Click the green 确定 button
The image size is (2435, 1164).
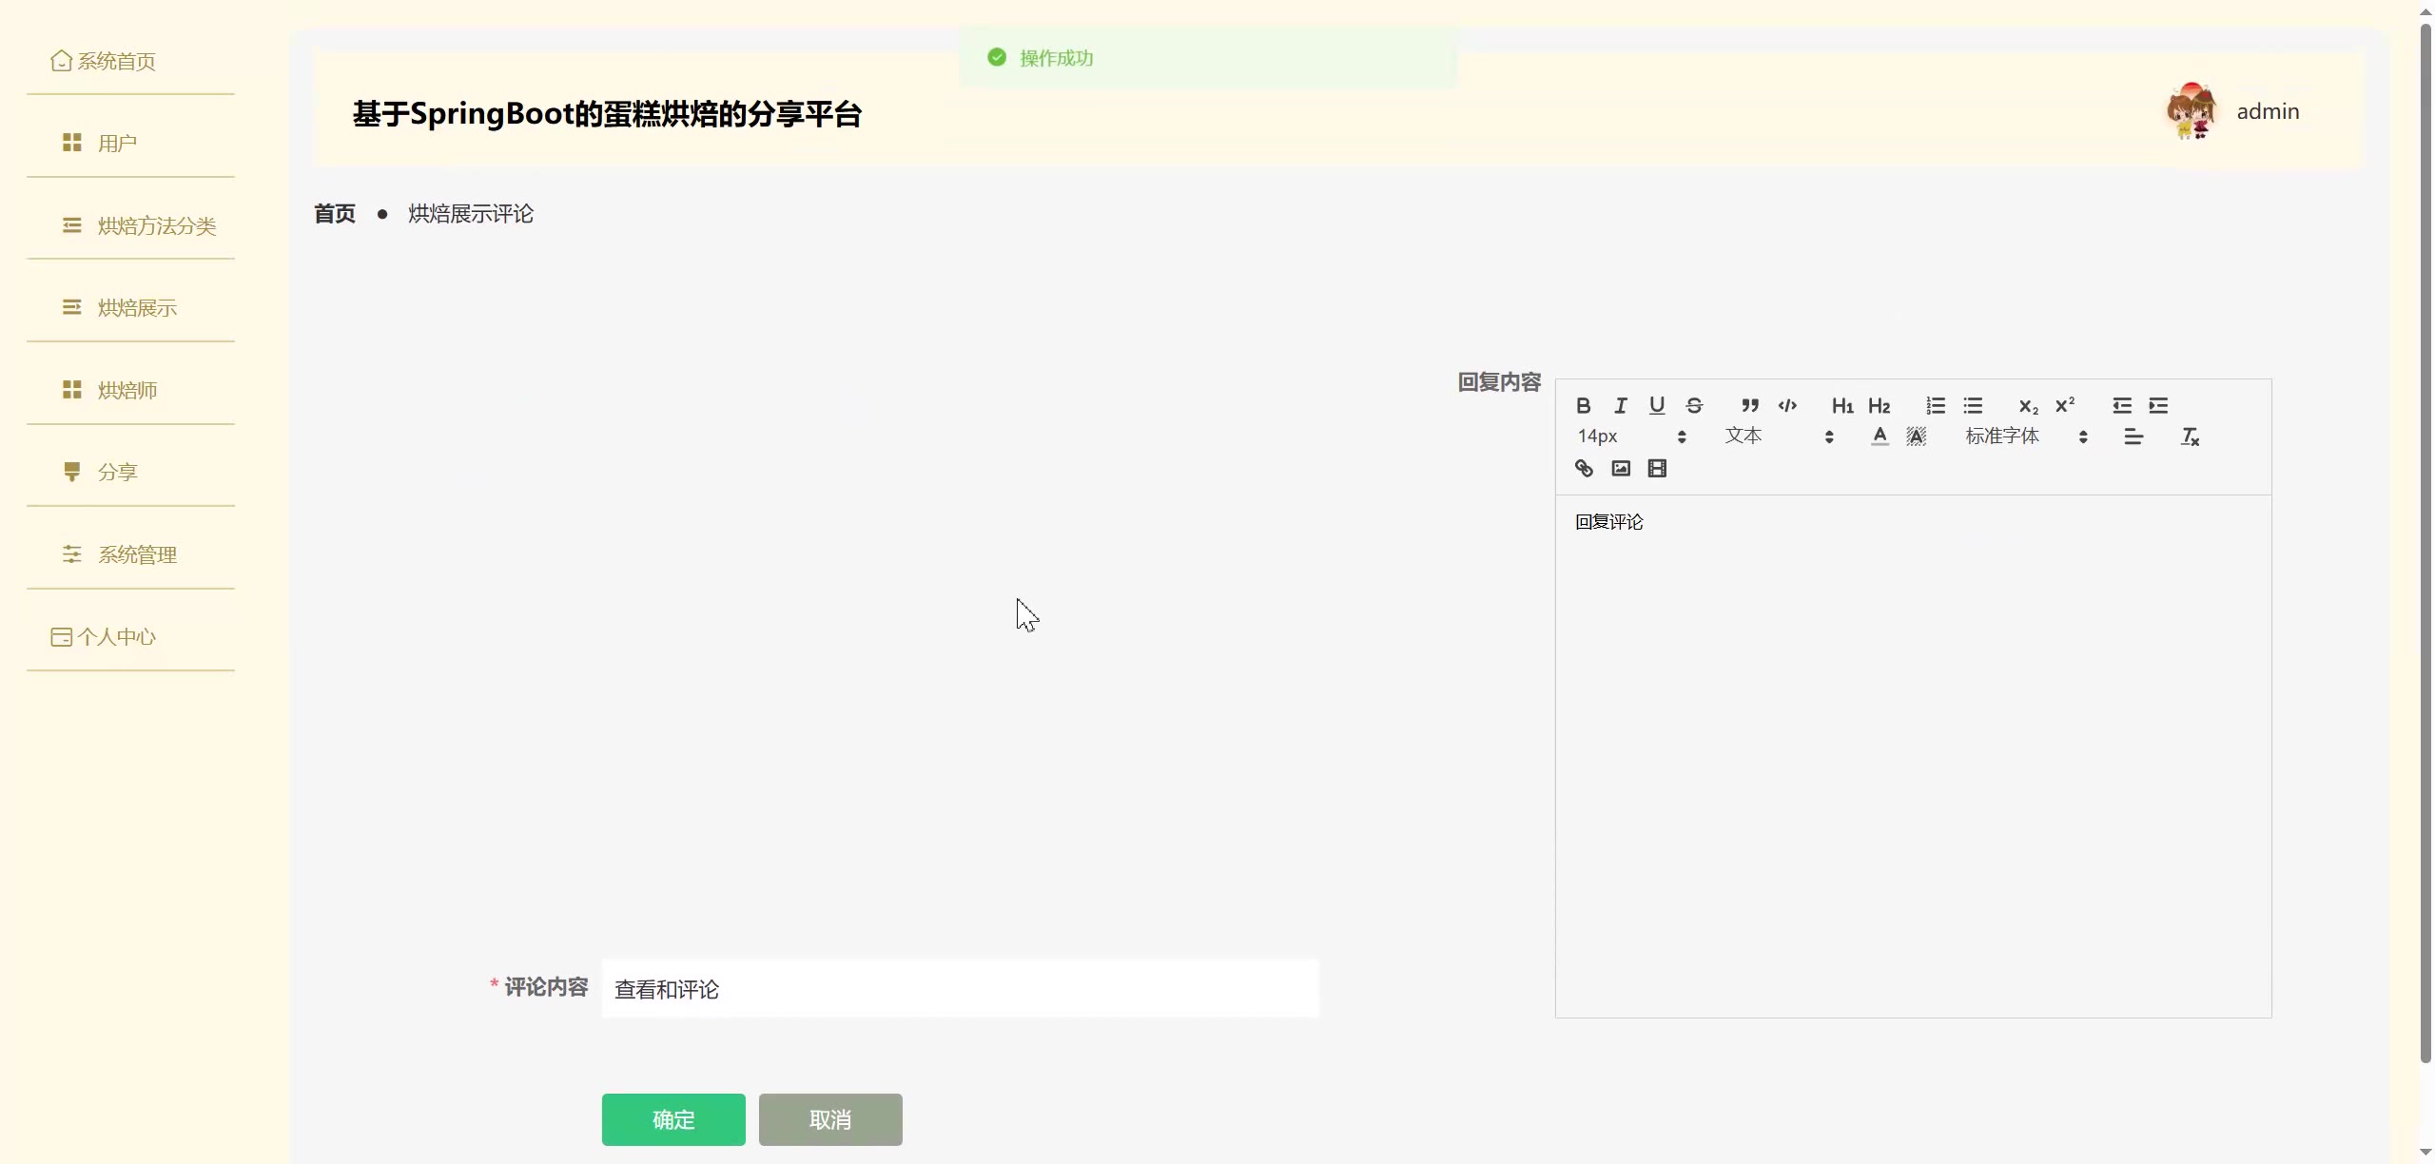[x=673, y=1119]
